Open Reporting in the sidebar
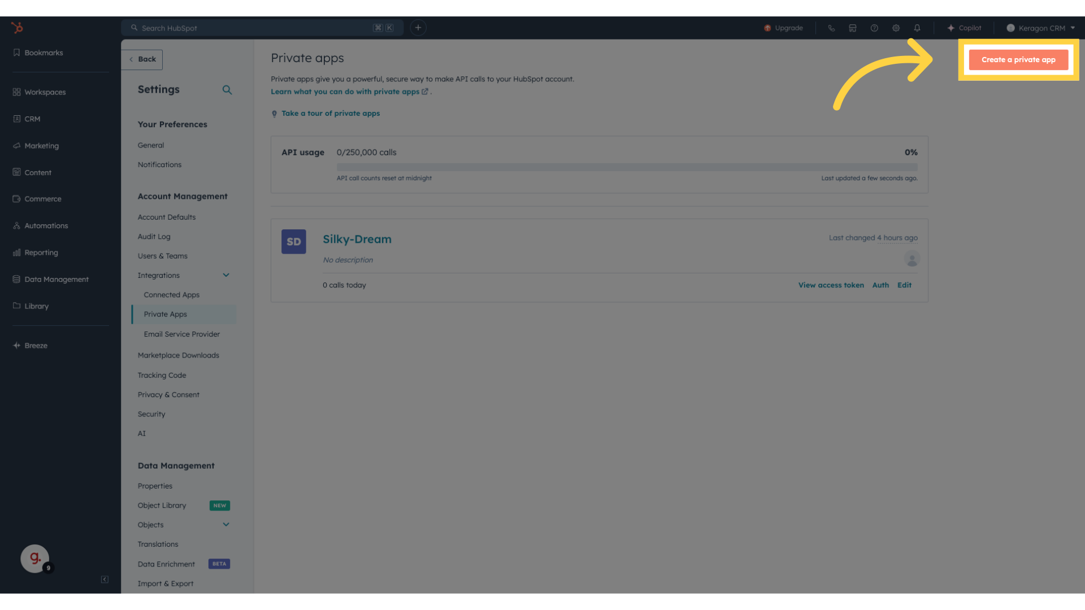 (35, 252)
